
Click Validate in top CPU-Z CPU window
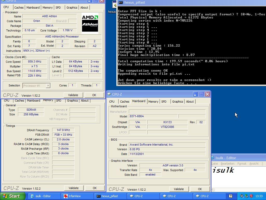[x=73, y=95]
